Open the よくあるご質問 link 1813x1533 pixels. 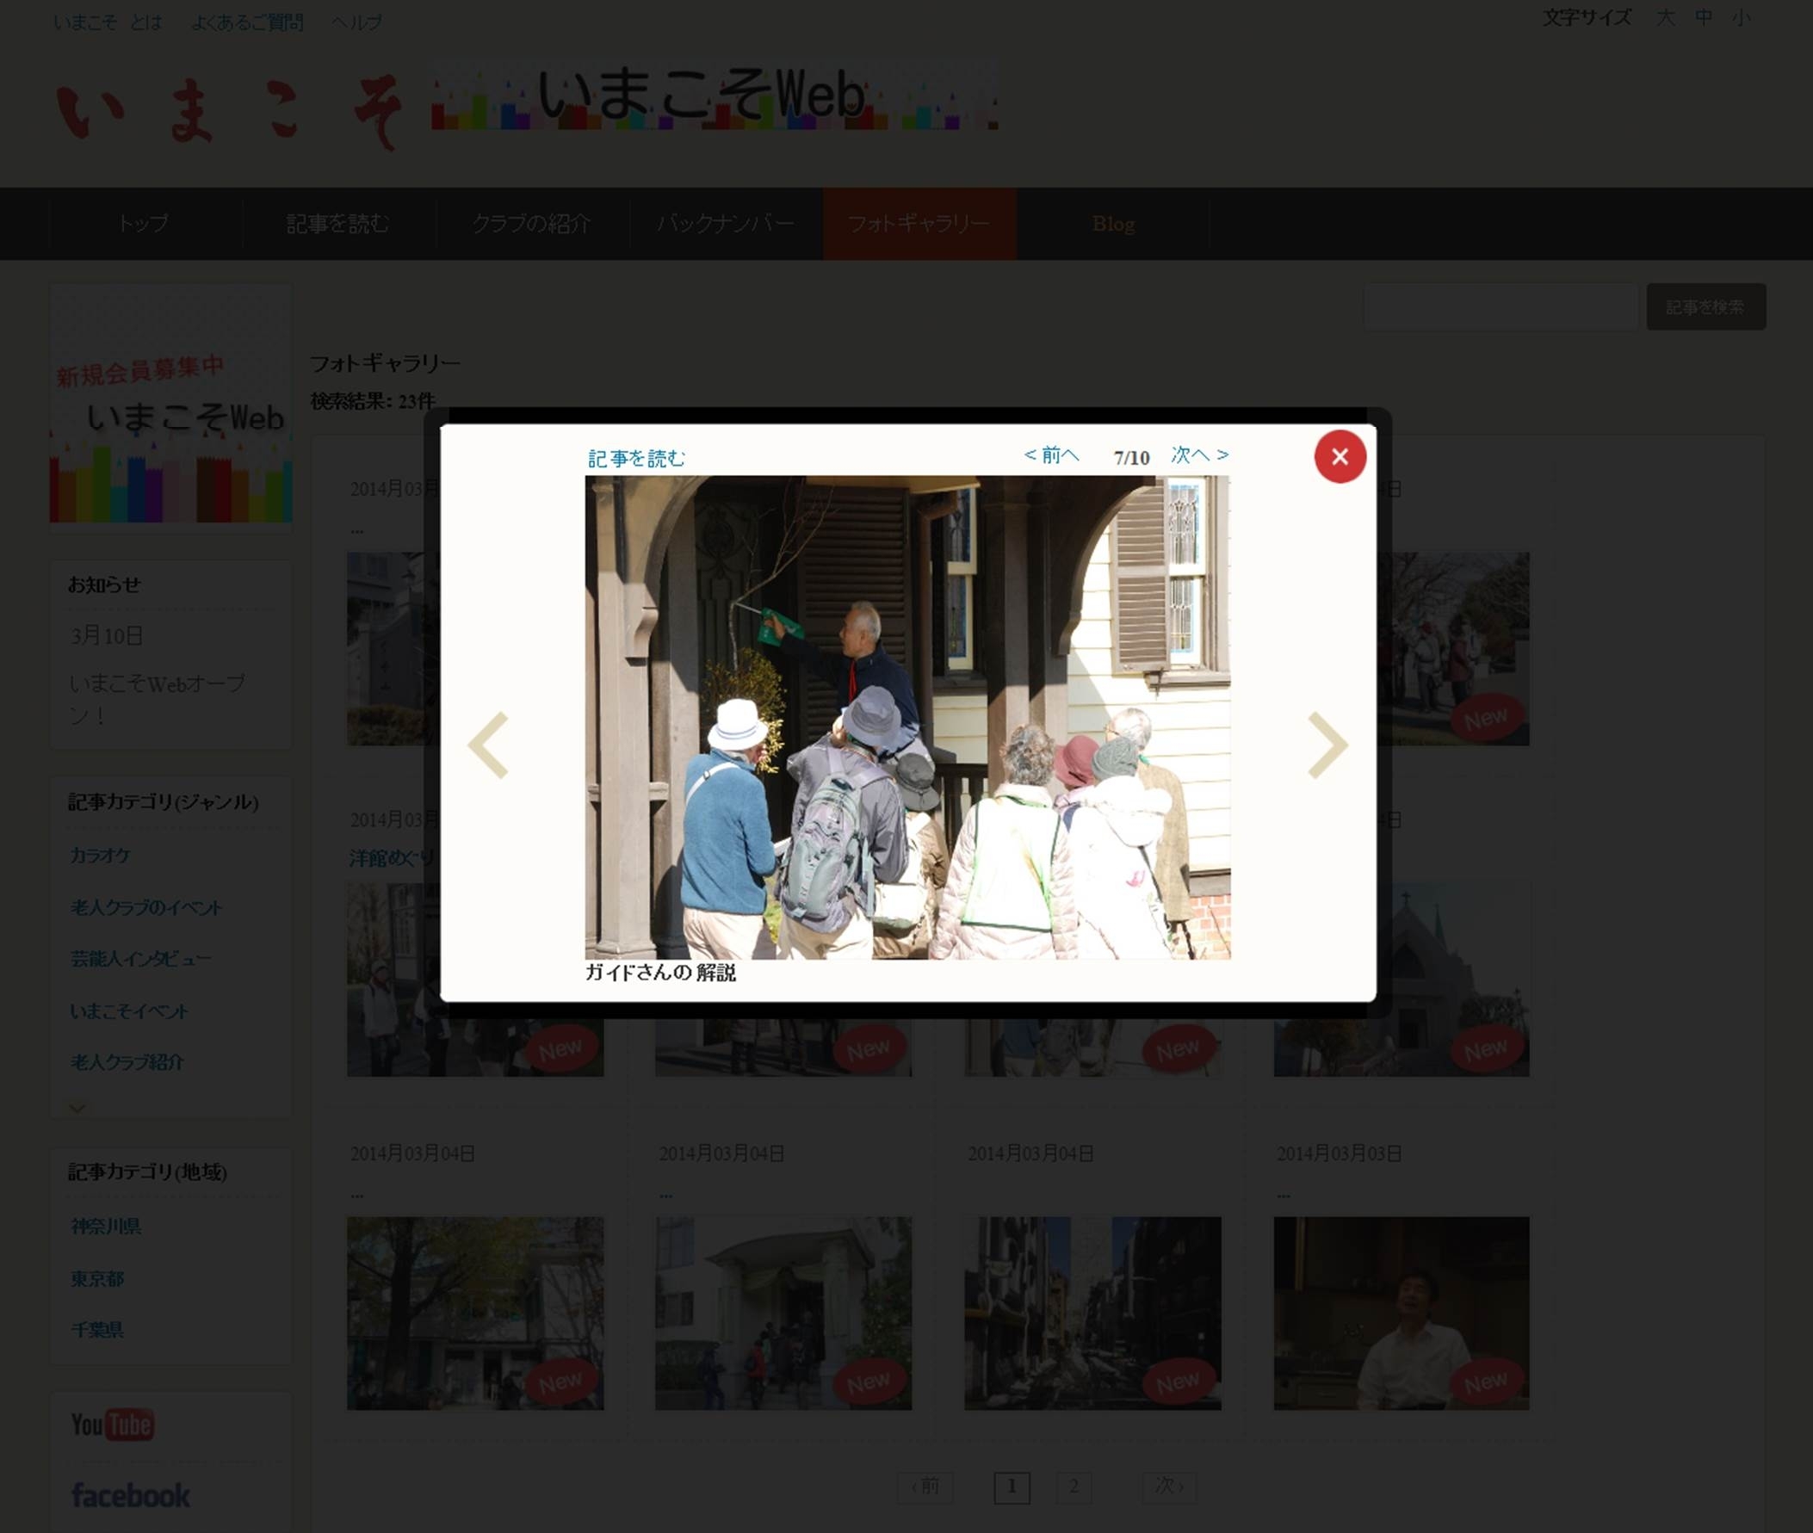[x=247, y=22]
